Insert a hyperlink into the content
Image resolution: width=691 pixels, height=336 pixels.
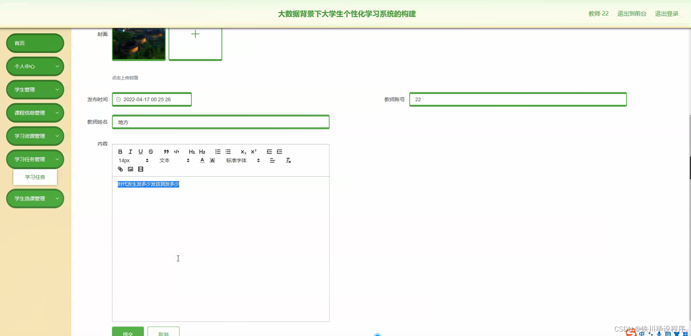tap(120, 169)
